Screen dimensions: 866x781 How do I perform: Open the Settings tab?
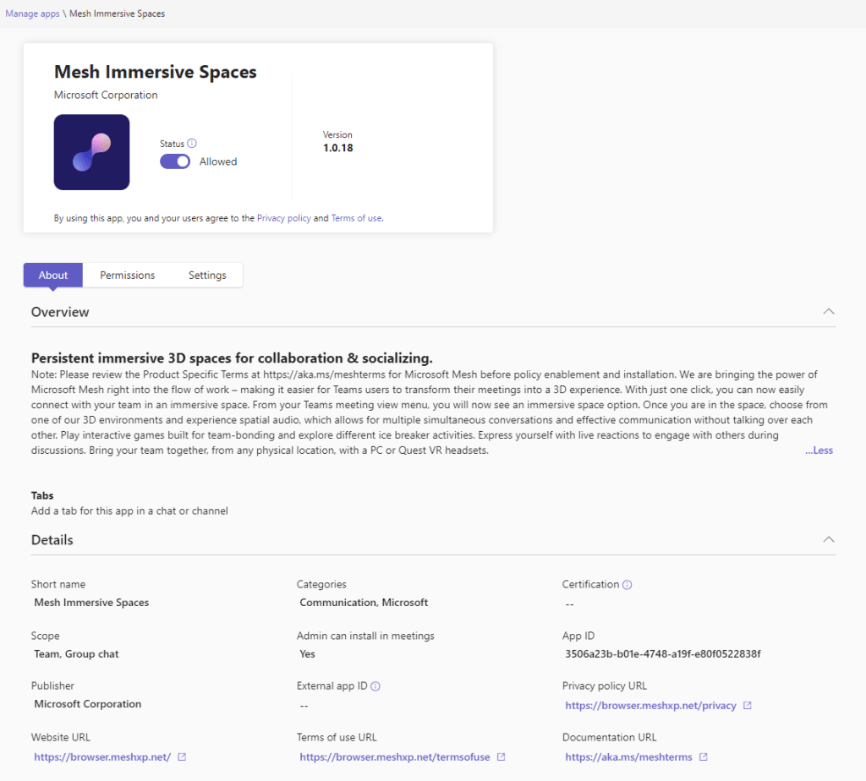pyautogui.click(x=207, y=276)
